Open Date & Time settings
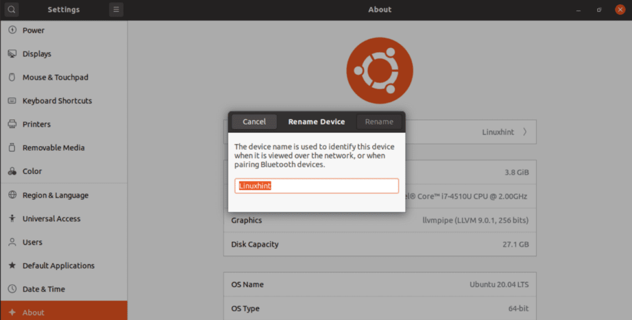 click(64, 288)
